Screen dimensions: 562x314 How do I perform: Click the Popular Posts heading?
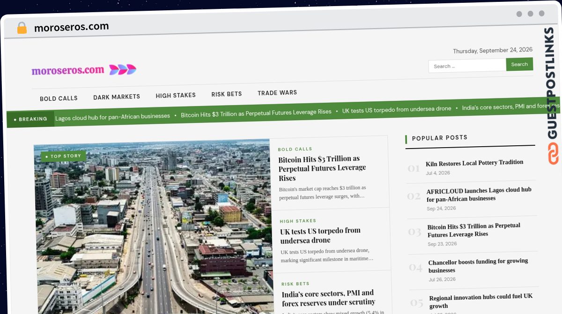click(439, 138)
